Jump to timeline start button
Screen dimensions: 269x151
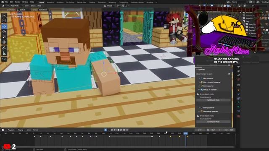tap(112, 130)
